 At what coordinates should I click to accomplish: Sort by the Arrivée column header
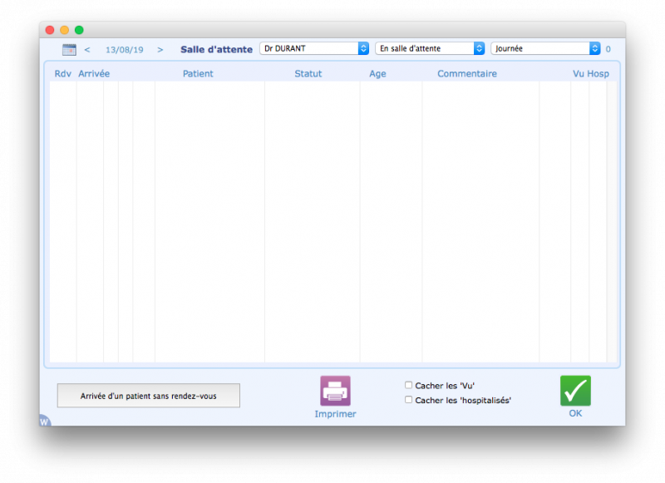(x=94, y=74)
